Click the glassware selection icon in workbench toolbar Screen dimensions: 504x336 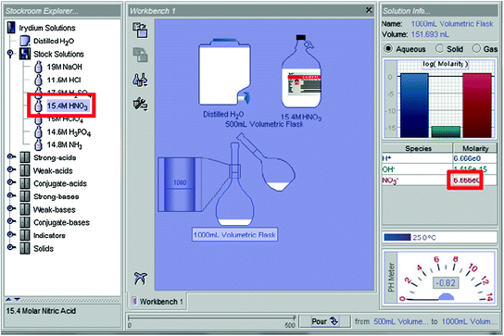point(140,80)
